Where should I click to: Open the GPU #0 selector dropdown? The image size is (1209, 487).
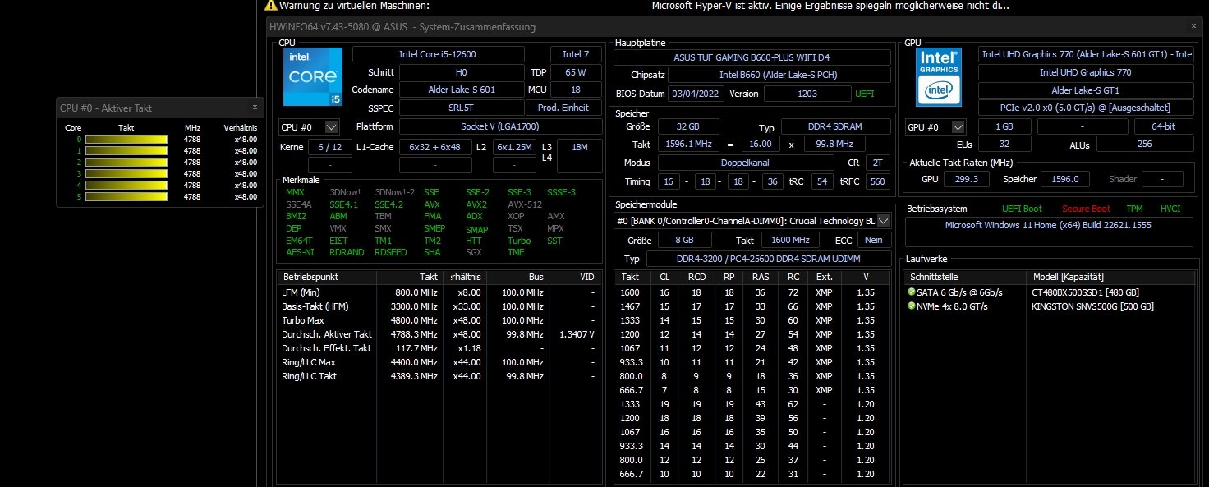point(935,127)
